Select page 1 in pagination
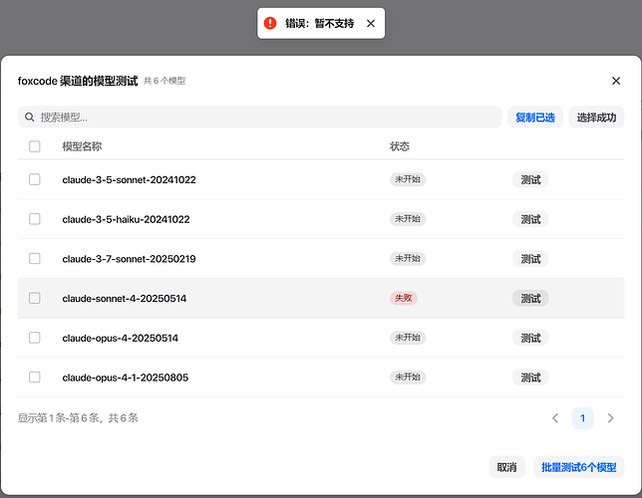This screenshot has width=642, height=498. (x=582, y=418)
